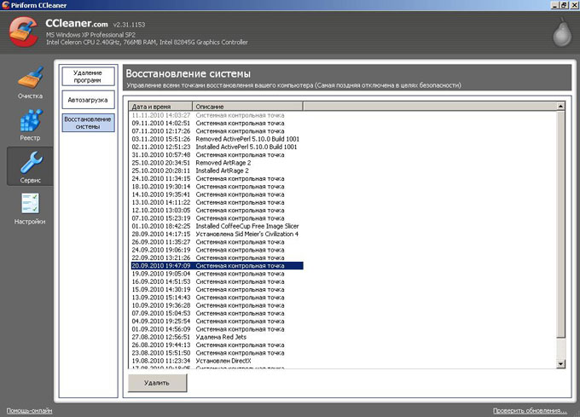Select restore point 16.09.2010 14:51:53
The image size is (580, 417).
tap(217, 281)
